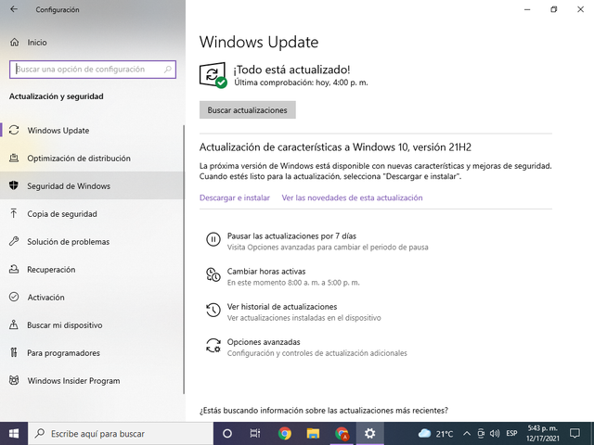
Task: Open the second Chrome profile icon on taskbar
Action: [342, 434]
